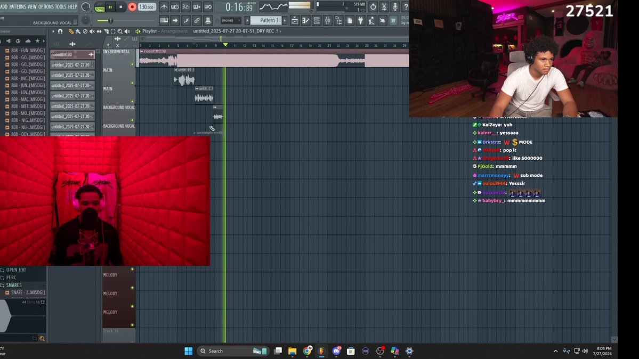Adjust the main volume slider under transport
The width and height of the screenshot is (639, 359).
coord(126,21)
